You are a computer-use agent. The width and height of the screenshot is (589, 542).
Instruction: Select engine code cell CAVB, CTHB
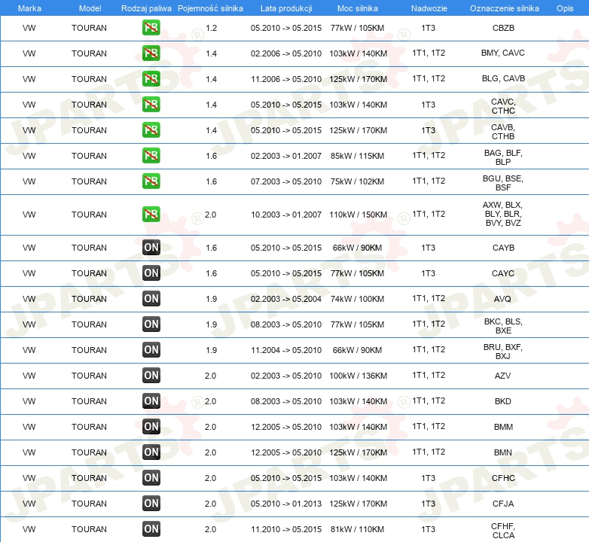[x=503, y=132]
